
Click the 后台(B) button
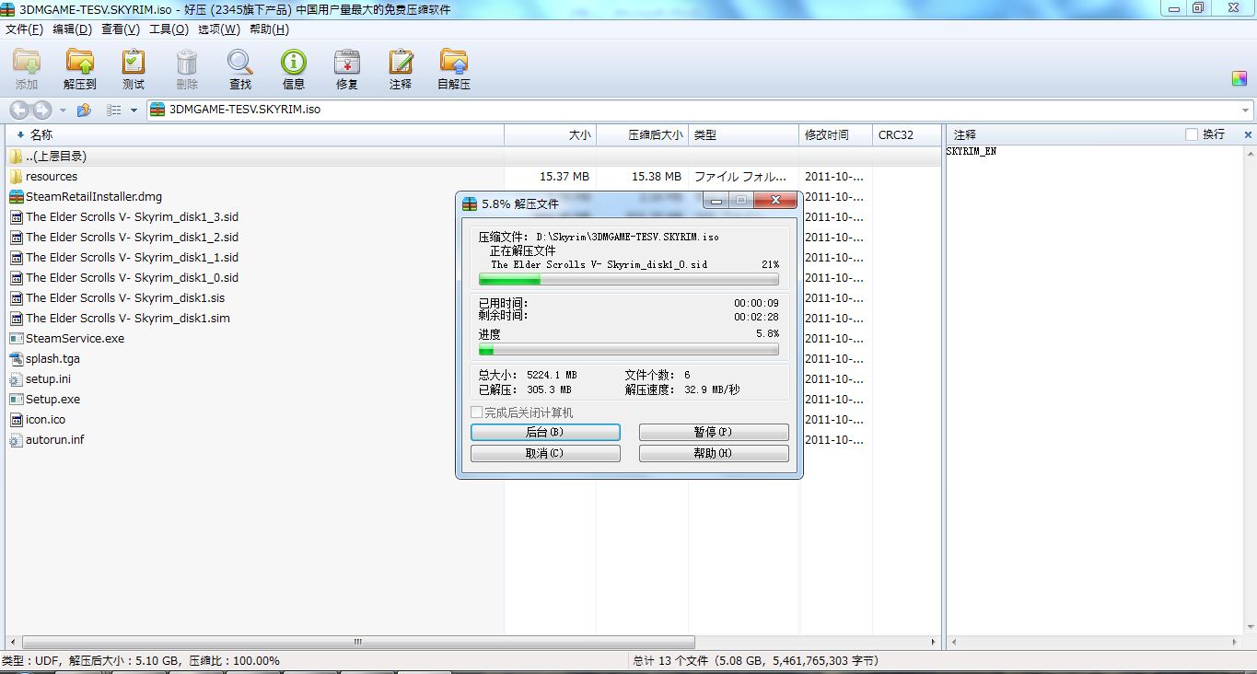click(x=545, y=432)
